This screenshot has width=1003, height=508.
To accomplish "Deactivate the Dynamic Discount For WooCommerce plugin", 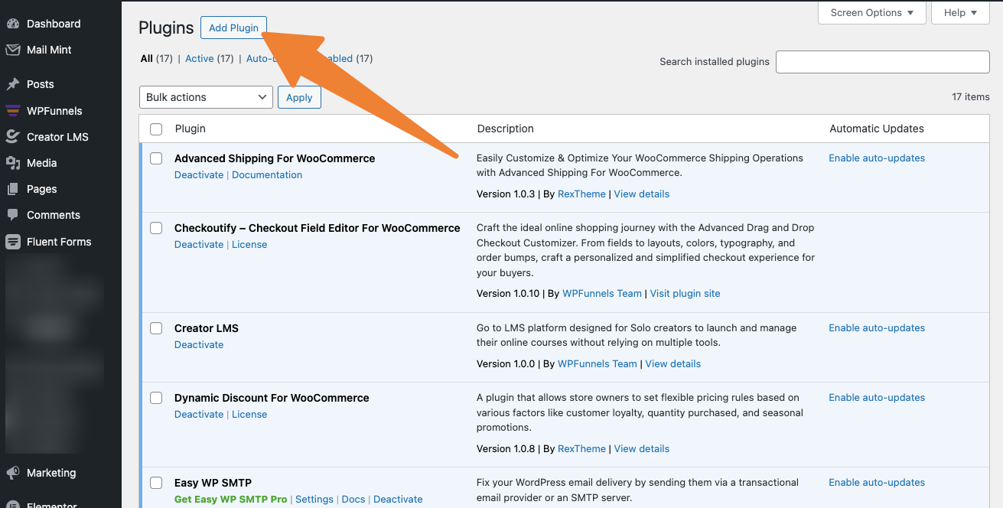I will pos(199,414).
